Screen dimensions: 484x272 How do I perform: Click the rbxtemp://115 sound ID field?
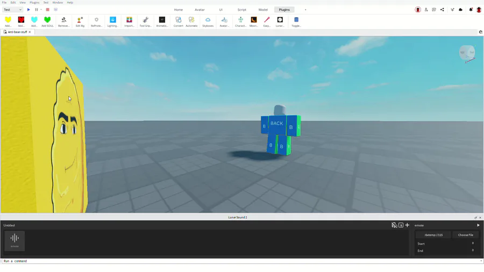click(x=433, y=235)
